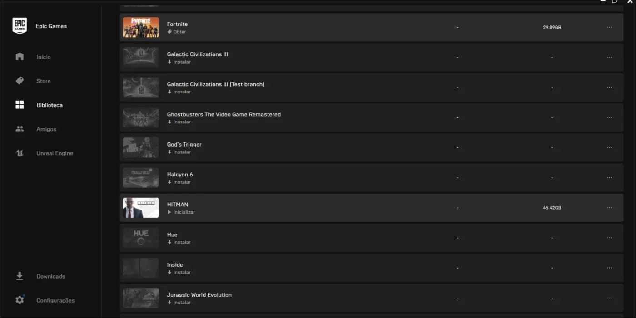Open the Downloads arrow icon

tap(20, 276)
